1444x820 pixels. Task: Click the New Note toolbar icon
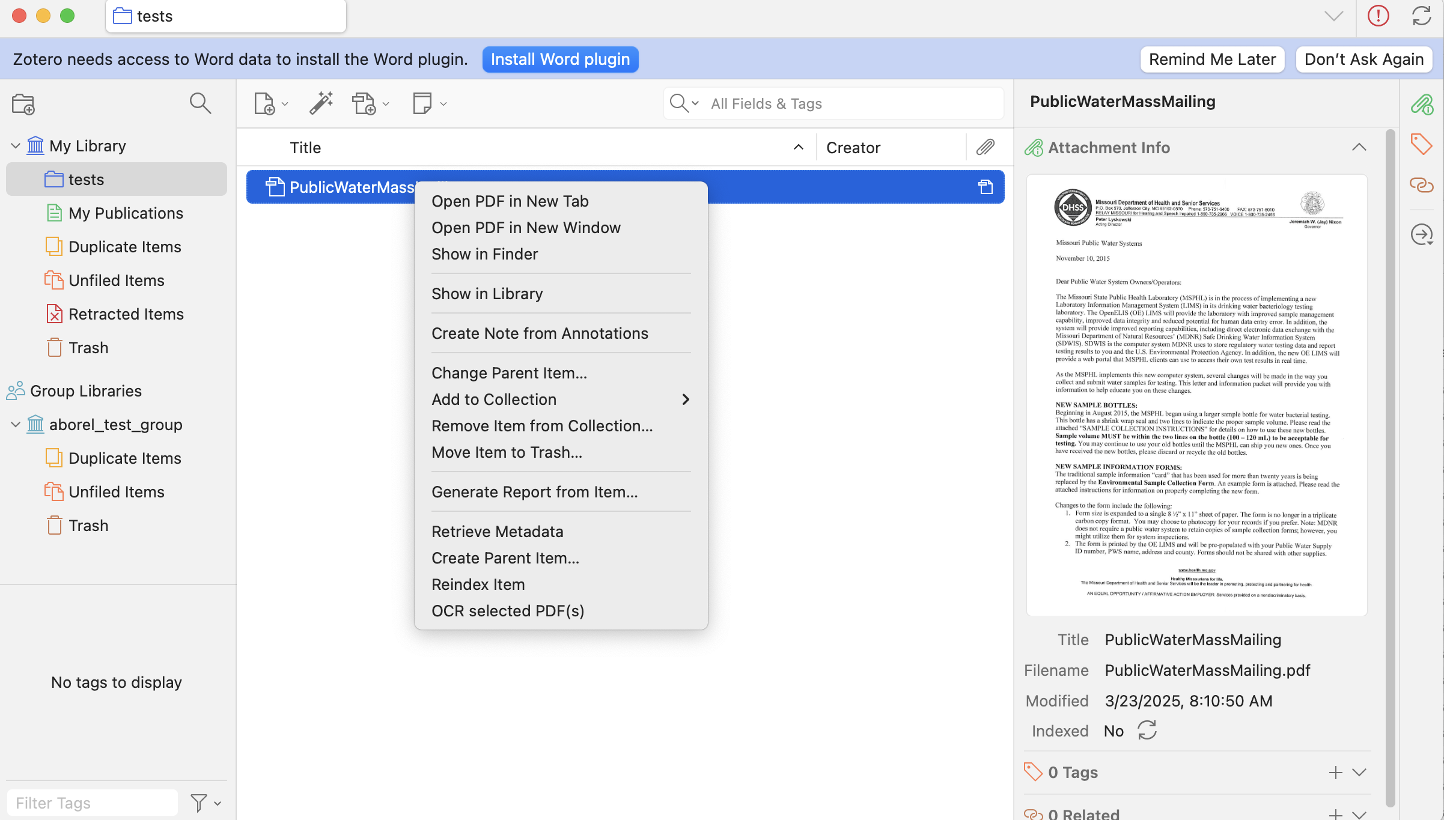pos(423,103)
